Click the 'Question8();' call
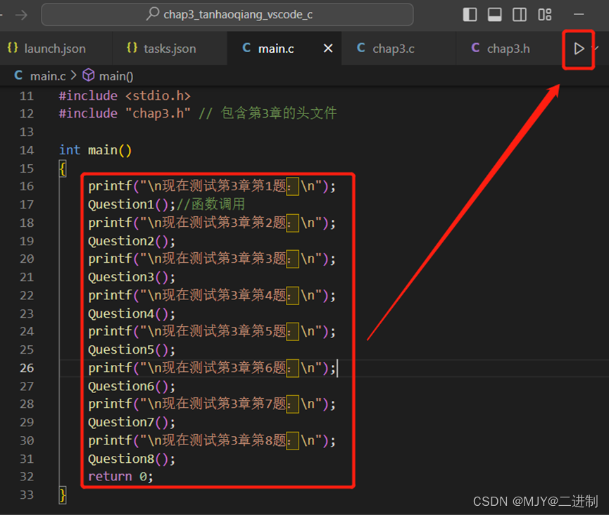 132,459
